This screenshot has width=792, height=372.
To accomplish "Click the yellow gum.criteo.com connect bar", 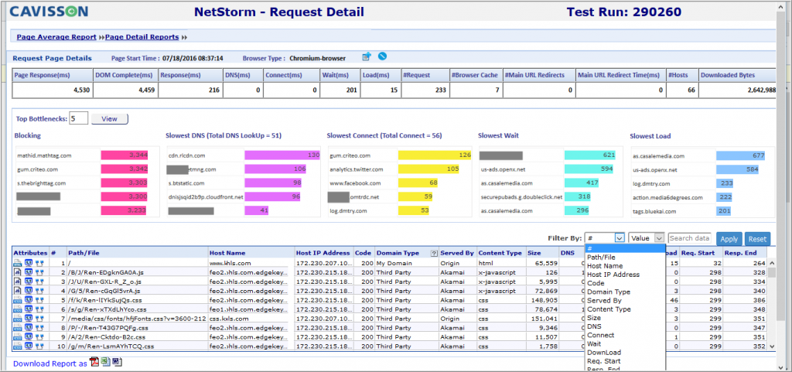I will (x=435, y=155).
